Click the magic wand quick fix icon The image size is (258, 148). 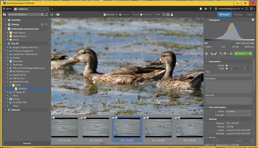click(221, 54)
